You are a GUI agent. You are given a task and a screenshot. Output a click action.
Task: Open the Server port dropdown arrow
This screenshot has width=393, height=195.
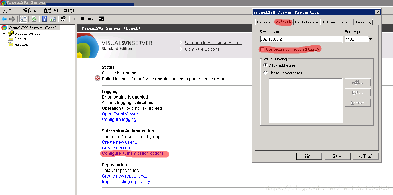(x=371, y=39)
